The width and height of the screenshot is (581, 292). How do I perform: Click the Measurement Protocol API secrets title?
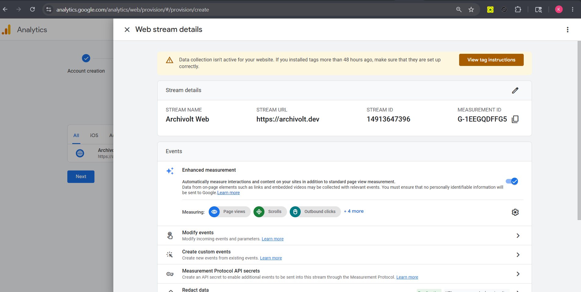coord(221,271)
